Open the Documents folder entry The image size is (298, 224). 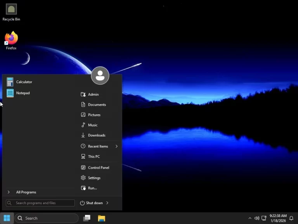[97, 105]
